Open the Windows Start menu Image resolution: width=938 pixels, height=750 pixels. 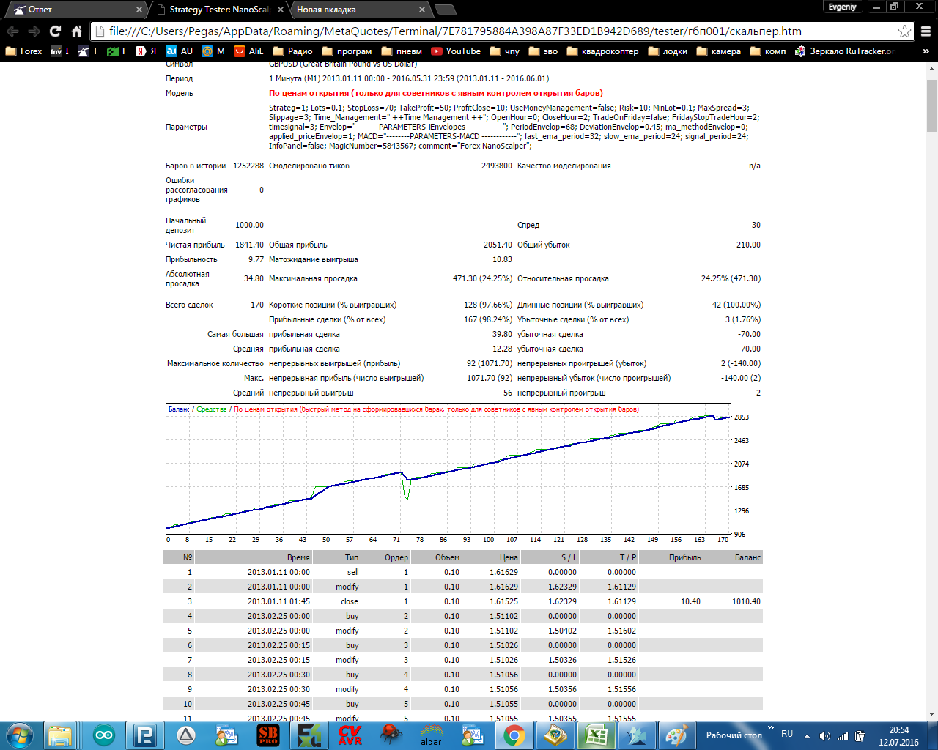coord(19,735)
